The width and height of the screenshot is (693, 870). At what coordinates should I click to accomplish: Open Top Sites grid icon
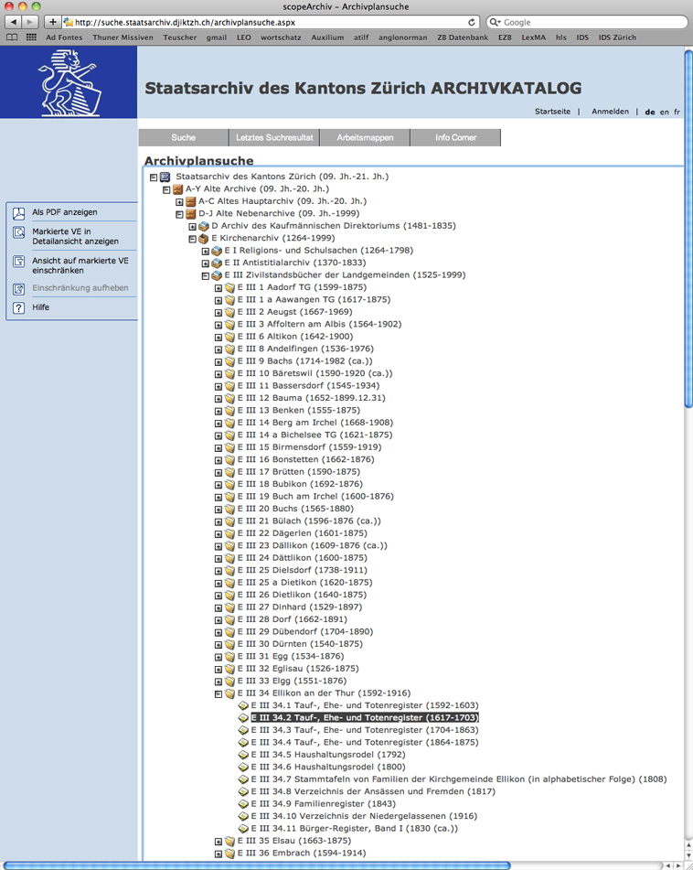pyautogui.click(x=32, y=38)
